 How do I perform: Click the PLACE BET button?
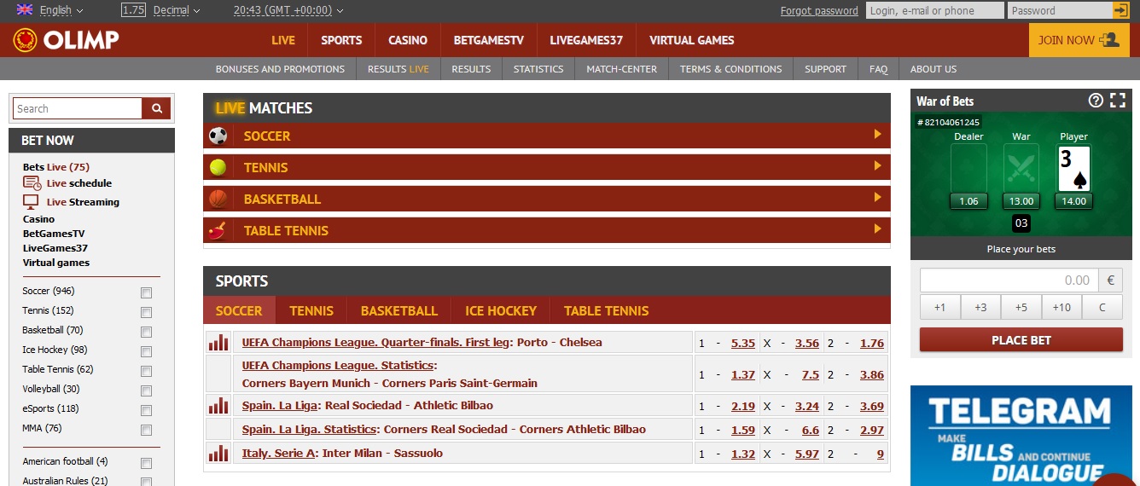coord(1021,340)
